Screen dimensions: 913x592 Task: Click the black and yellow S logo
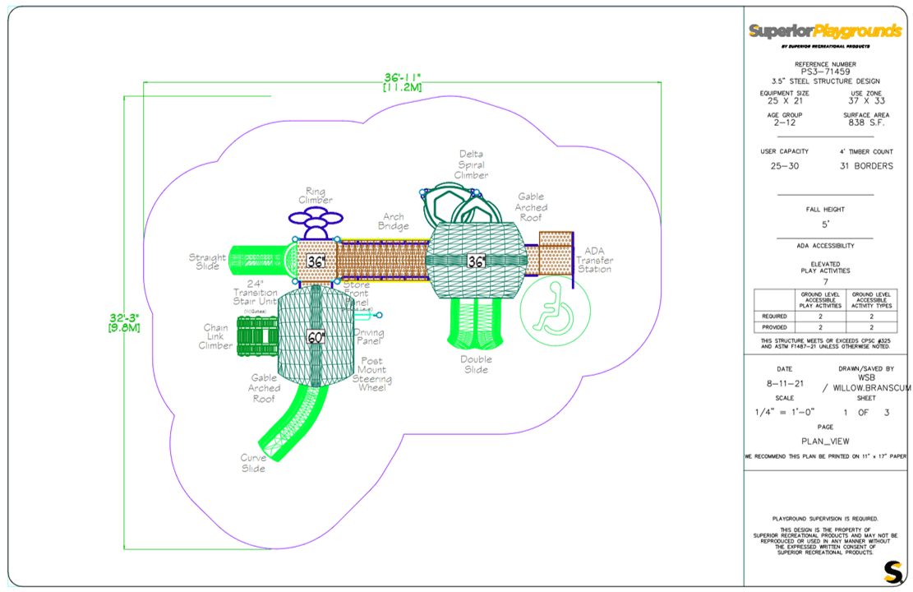[x=893, y=571]
